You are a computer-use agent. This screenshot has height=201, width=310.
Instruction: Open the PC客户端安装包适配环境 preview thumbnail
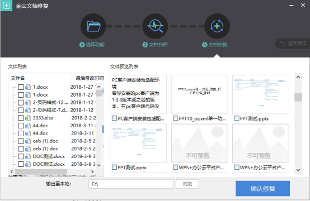click(x=138, y=94)
